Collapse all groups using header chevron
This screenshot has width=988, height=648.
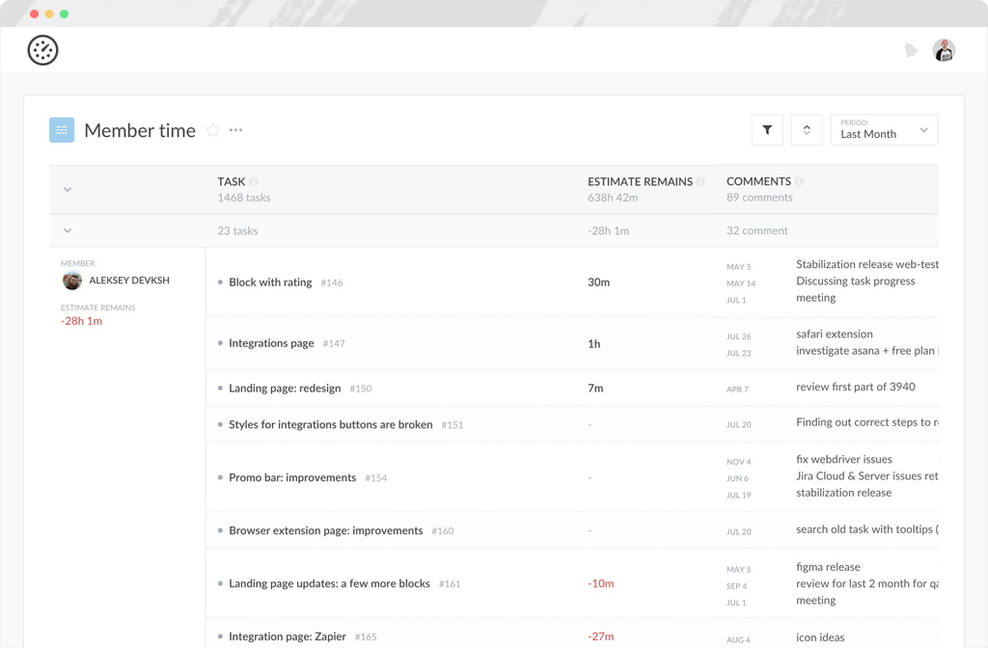pyautogui.click(x=68, y=190)
